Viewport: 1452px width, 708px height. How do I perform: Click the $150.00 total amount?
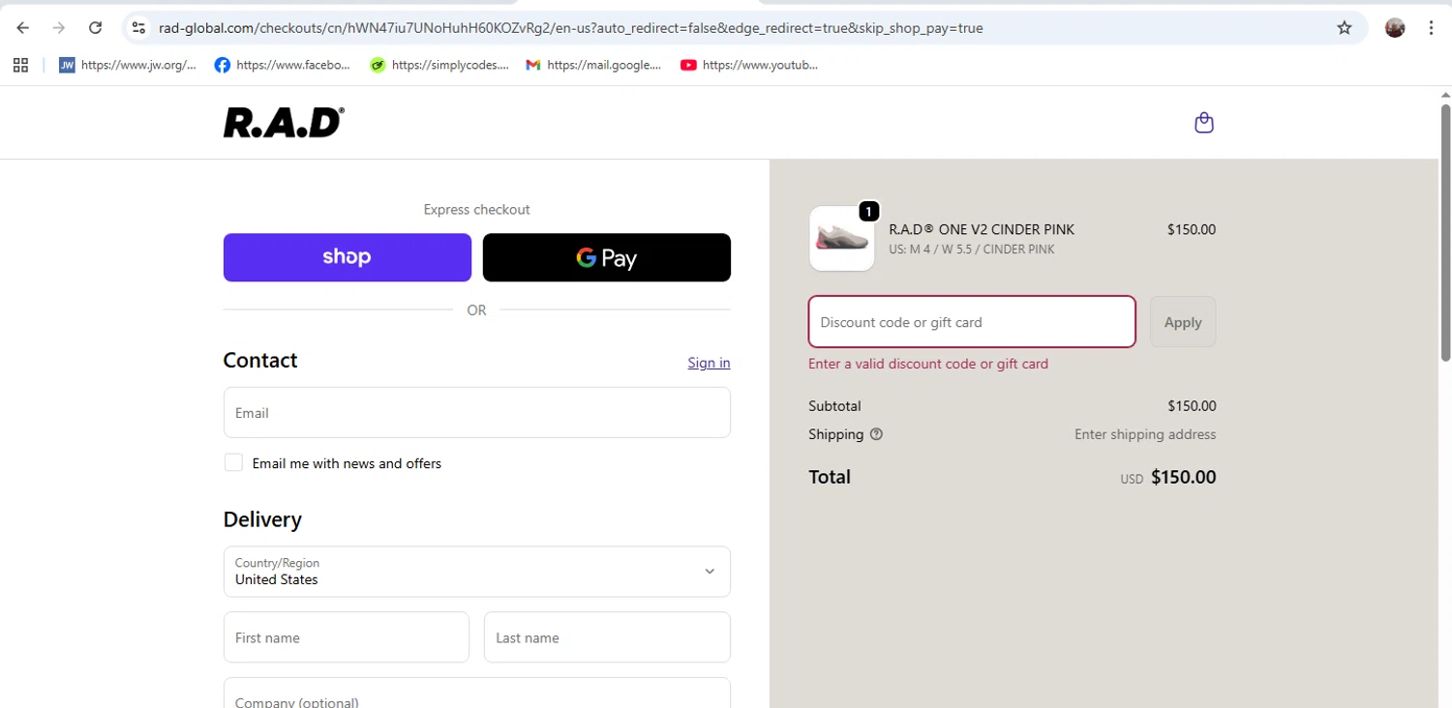point(1184,477)
